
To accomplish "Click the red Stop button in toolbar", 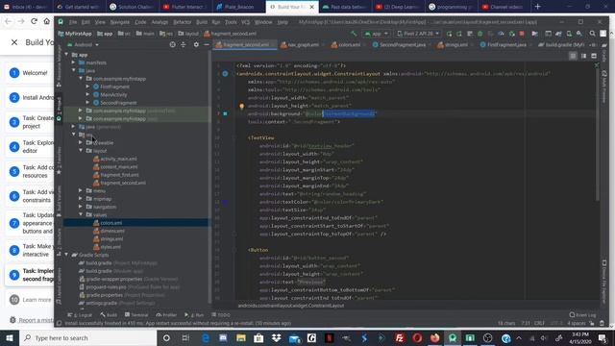I will [522, 34].
